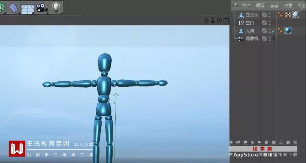Image resolution: width=306 pixels, height=163 pixels.
Task: Disable the green enable checkmark on 人偶
Action: tap(273, 31)
